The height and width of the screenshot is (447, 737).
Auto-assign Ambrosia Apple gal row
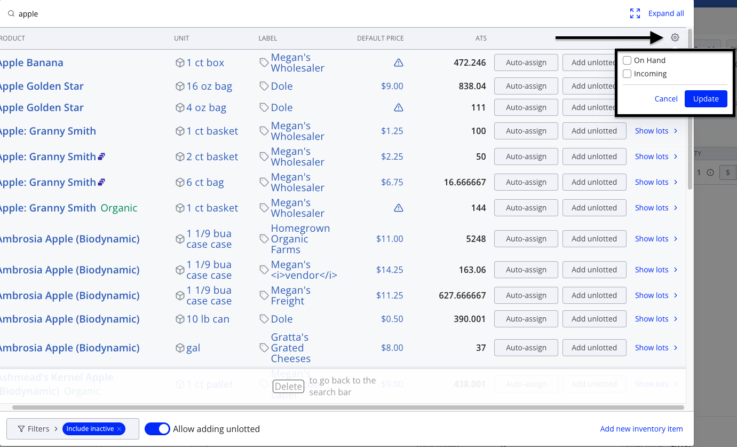coord(526,348)
